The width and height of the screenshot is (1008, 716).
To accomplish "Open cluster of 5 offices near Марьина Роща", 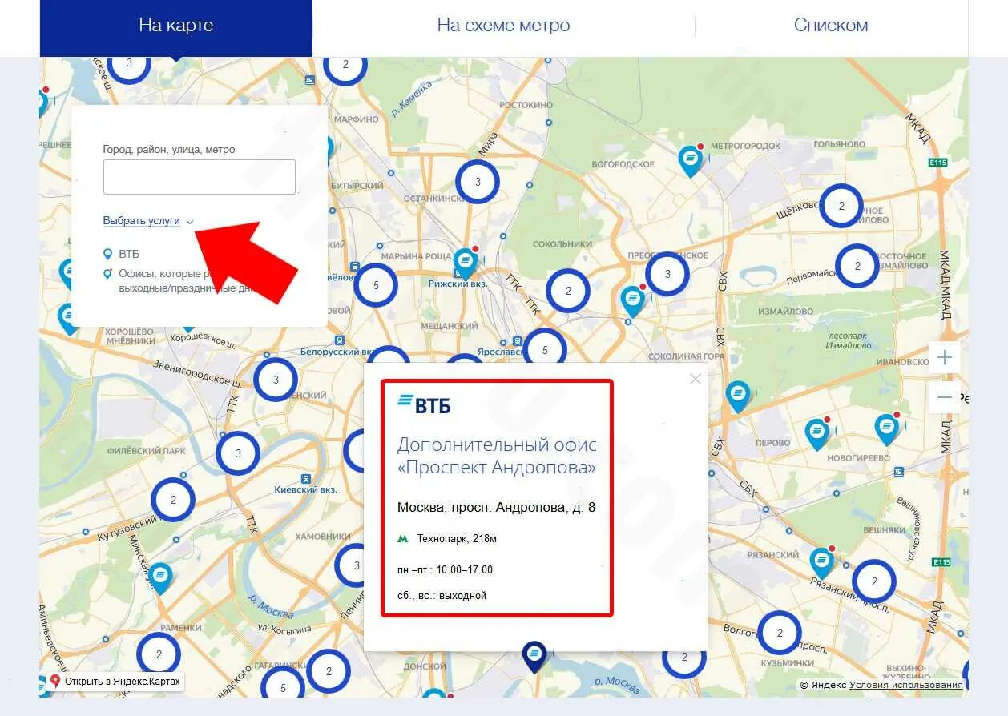I will click(x=376, y=285).
